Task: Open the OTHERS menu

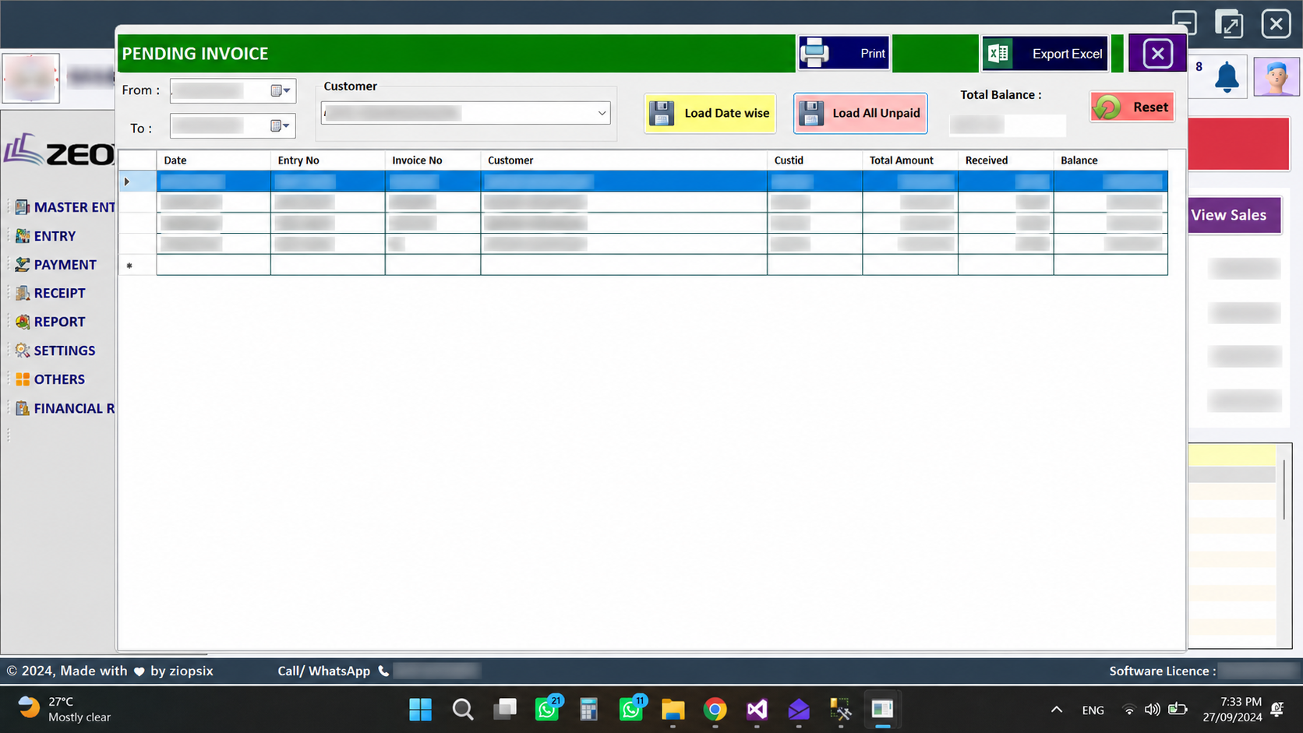Action: pos(59,379)
